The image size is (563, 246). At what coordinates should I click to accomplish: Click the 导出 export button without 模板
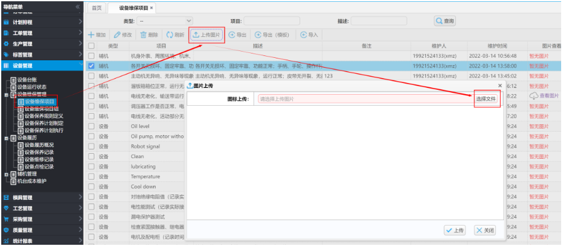coord(238,35)
